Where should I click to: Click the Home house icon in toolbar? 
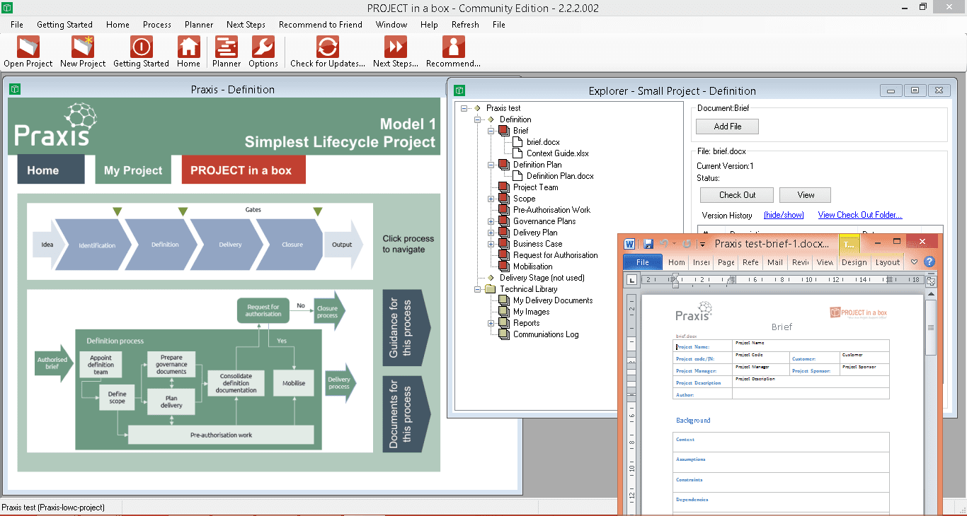tap(188, 47)
